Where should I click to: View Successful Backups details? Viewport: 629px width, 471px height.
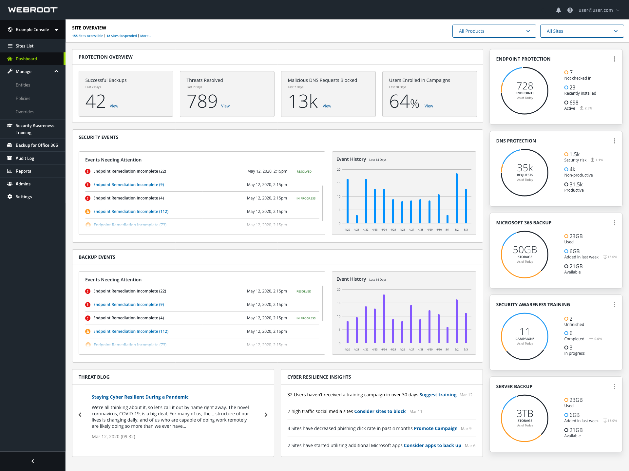point(114,106)
